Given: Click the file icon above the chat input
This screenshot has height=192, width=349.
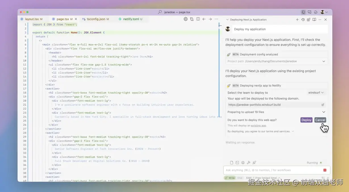Looking at the screenshot, I should pos(231,163).
